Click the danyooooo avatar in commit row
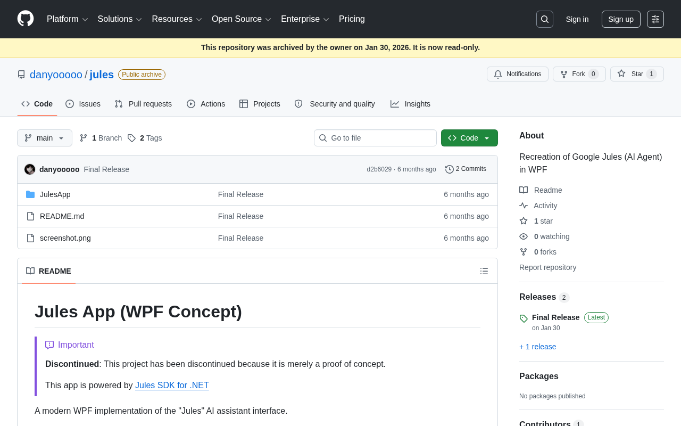681x426 pixels. [30, 169]
